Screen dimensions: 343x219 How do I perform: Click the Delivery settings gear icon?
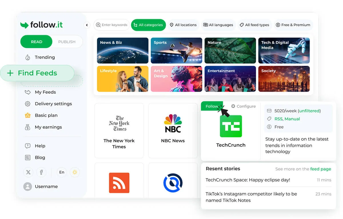[x=28, y=104]
